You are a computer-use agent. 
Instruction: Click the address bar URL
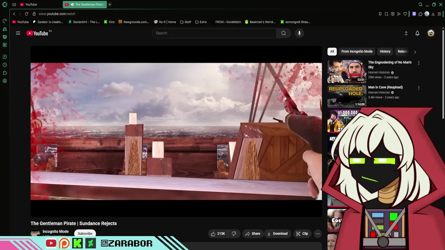tap(57, 14)
